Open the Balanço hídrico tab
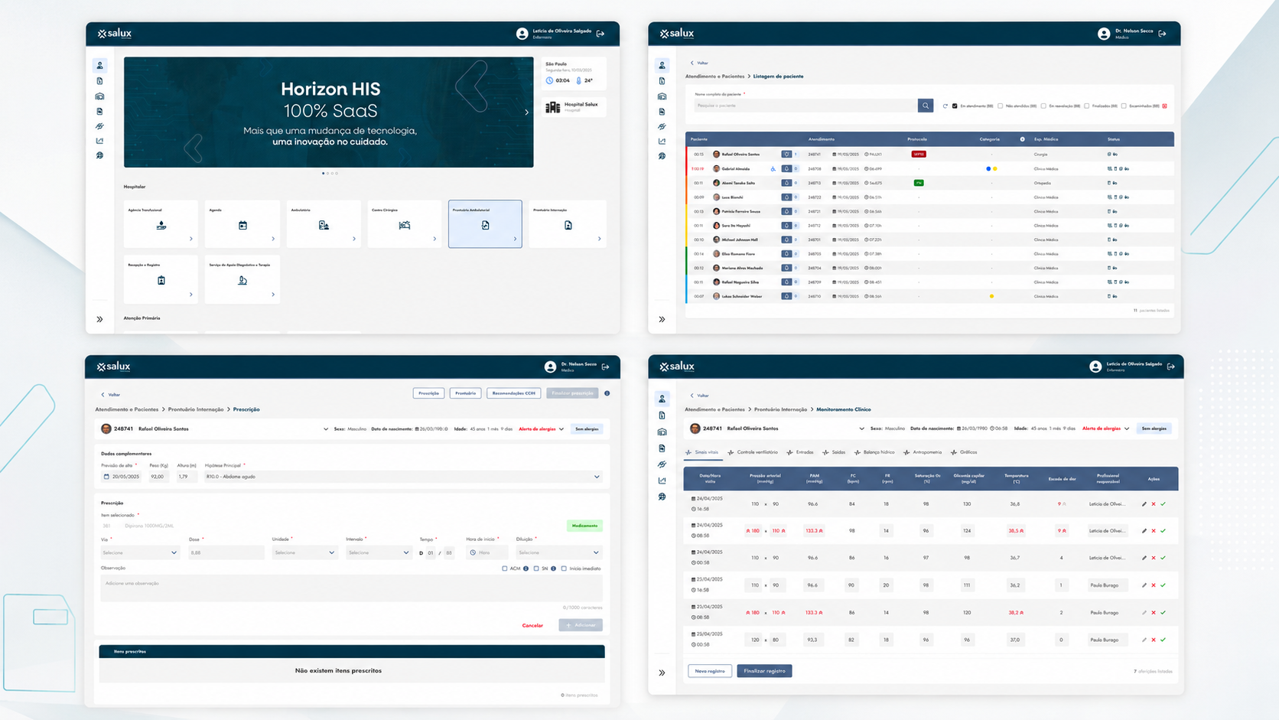Image resolution: width=1279 pixels, height=720 pixels. pyautogui.click(x=874, y=452)
